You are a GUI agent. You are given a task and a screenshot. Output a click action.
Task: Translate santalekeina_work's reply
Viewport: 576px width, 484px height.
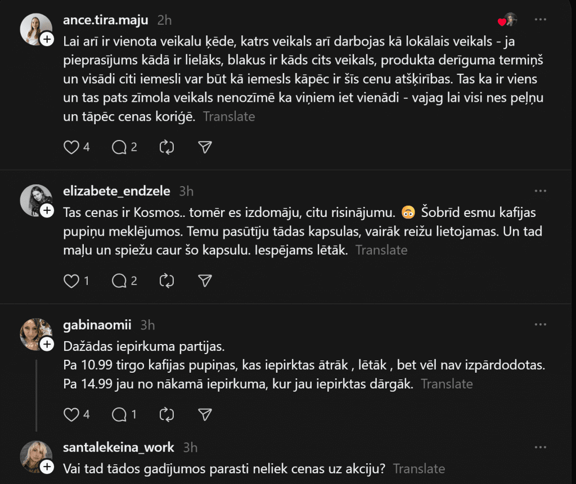click(x=419, y=468)
